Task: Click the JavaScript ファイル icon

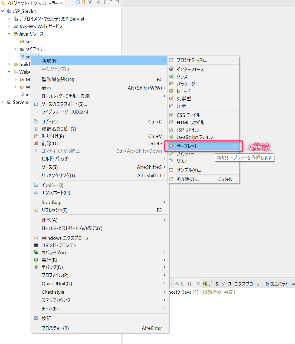Action: pyautogui.click(x=171, y=137)
